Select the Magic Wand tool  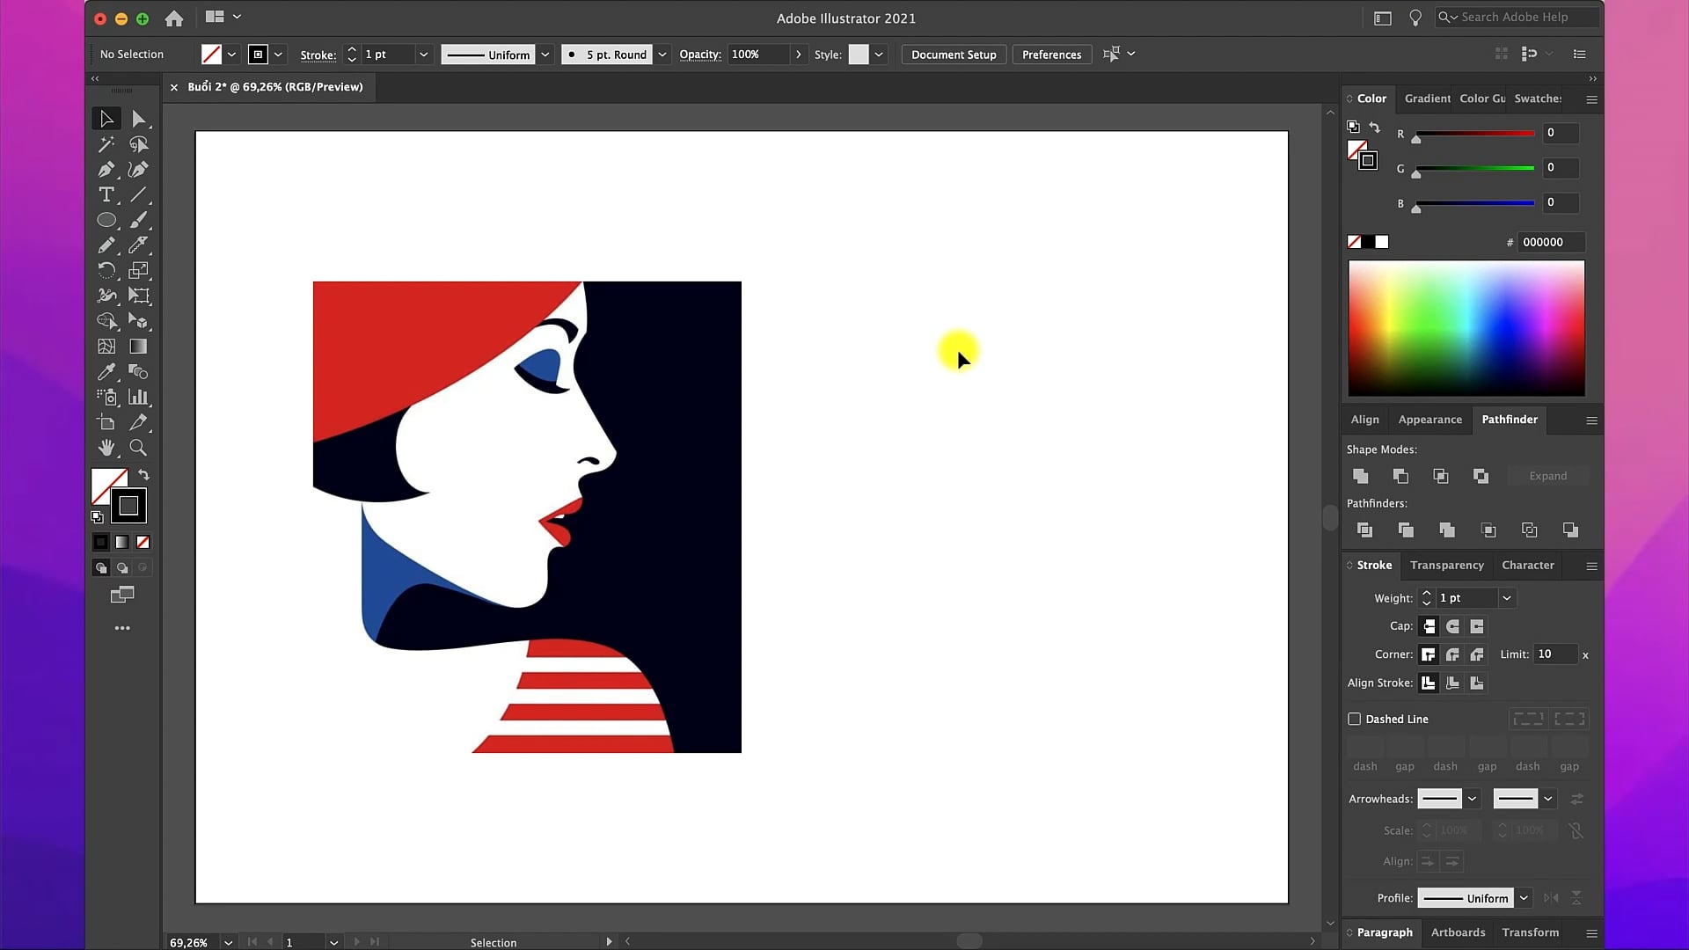tap(106, 144)
